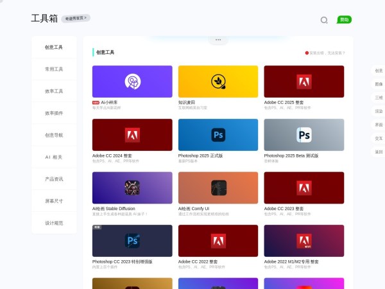The width and height of the screenshot is (385, 289).
Task: Open the 知识麦田 icon card
Action: (218, 82)
